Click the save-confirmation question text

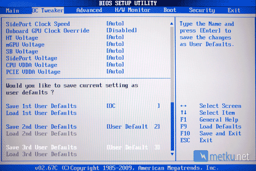72,89
